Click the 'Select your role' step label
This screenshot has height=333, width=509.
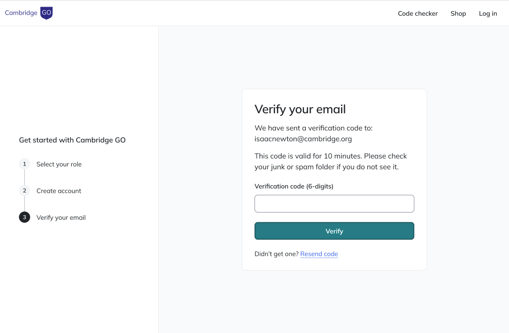click(x=59, y=164)
